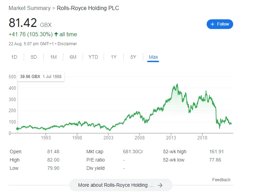Click the 1993 x-axis label
The width and height of the screenshot is (259, 195).
coord(46,138)
